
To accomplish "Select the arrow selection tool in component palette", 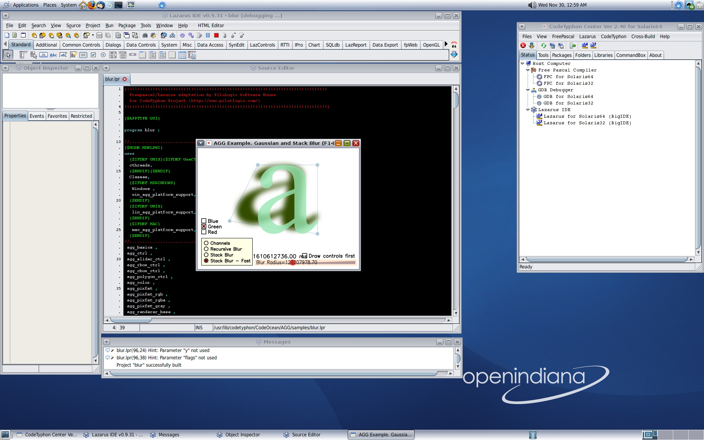I will [x=8, y=55].
